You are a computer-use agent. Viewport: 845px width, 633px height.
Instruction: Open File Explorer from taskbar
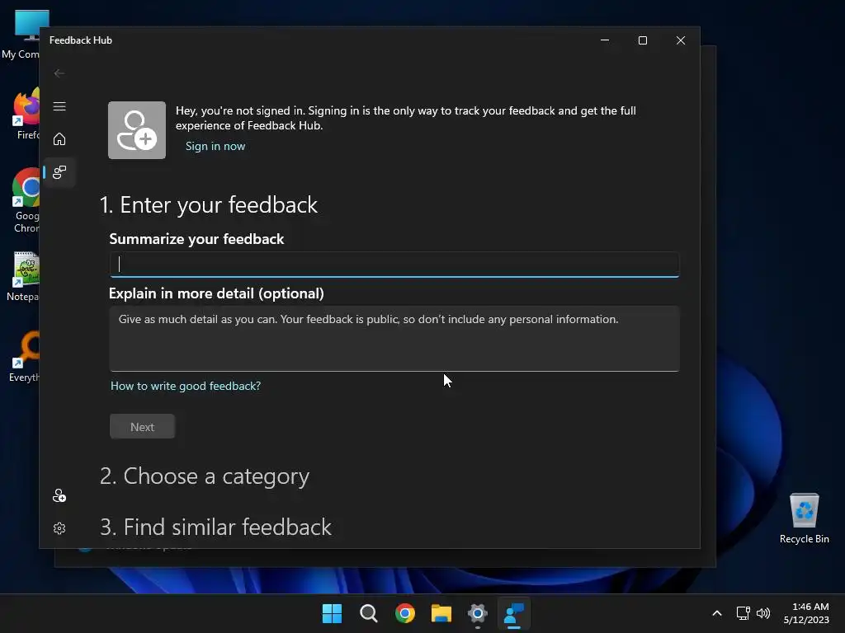click(441, 613)
